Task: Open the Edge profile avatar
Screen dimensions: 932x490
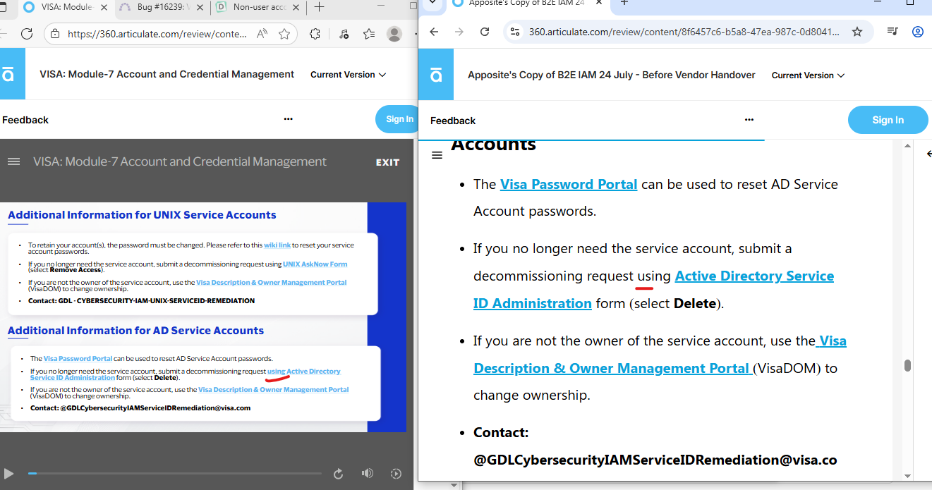Action: pyautogui.click(x=395, y=34)
